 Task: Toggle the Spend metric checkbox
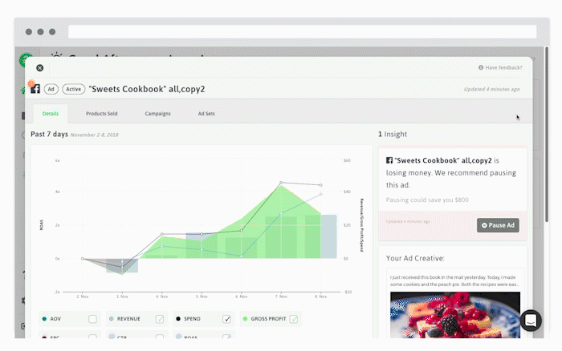point(227,319)
